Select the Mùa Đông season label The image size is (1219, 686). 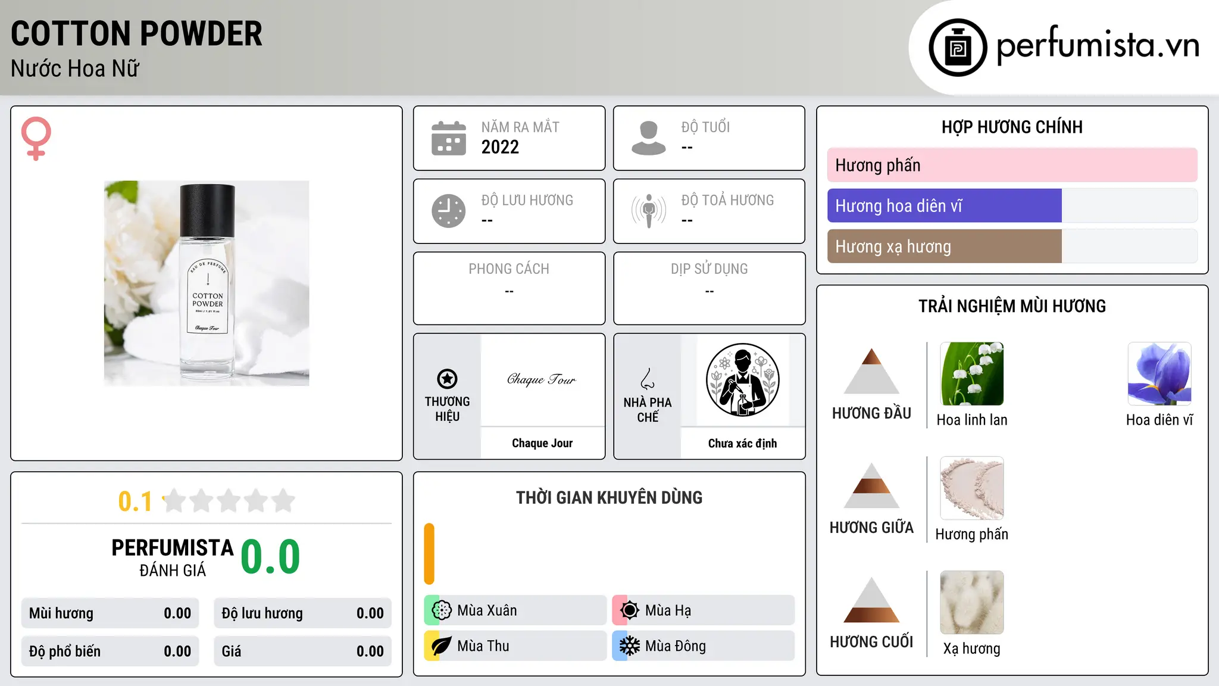676,646
